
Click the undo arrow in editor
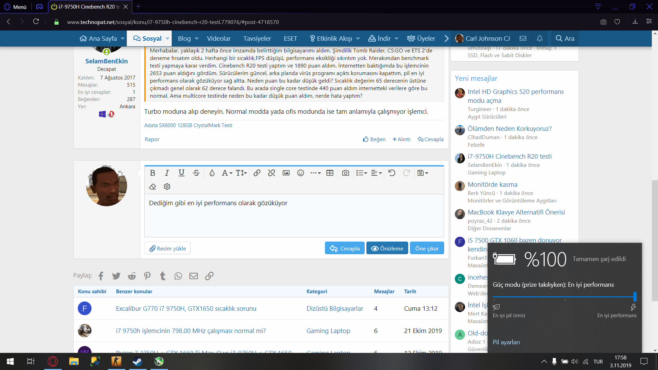click(x=392, y=173)
